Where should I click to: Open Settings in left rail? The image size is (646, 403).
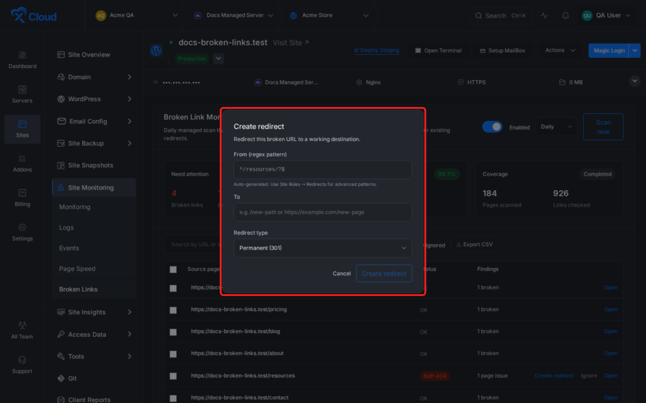click(x=22, y=232)
